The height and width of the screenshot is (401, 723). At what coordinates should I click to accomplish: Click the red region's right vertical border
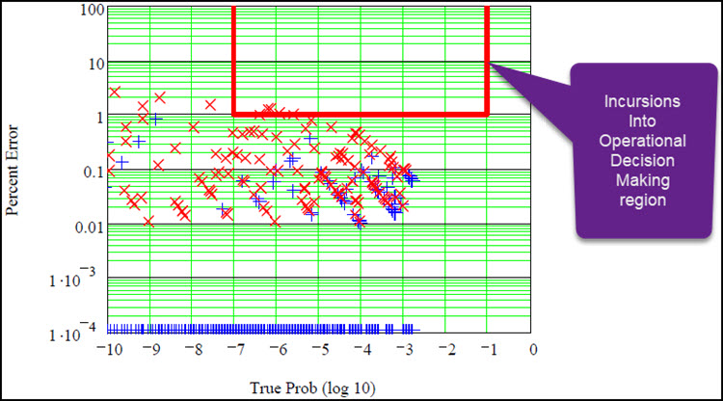pos(487,58)
